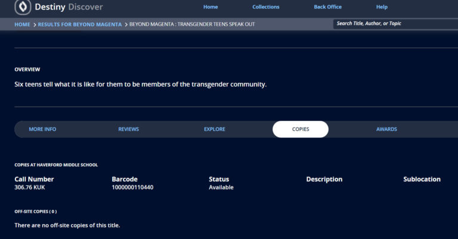Click the Available status value
The height and width of the screenshot is (239, 458).
[221, 187]
